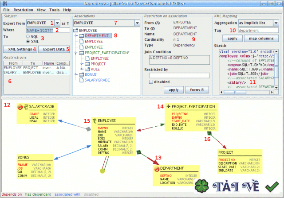This screenshot has width=284, height=198.
Task: Click the green diamond at EMPLOYEE DEPTNO corner
Action: [139, 152]
